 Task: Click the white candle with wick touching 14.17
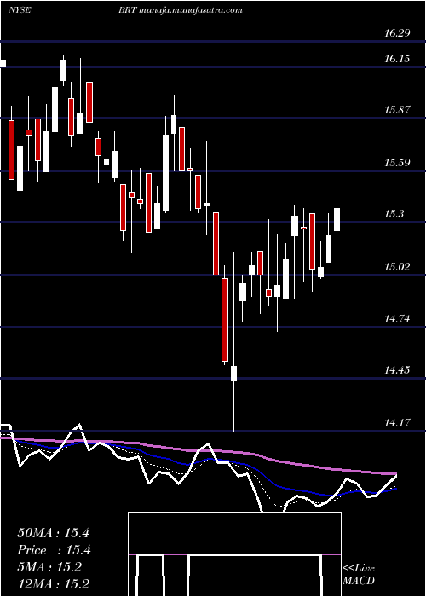(x=233, y=374)
